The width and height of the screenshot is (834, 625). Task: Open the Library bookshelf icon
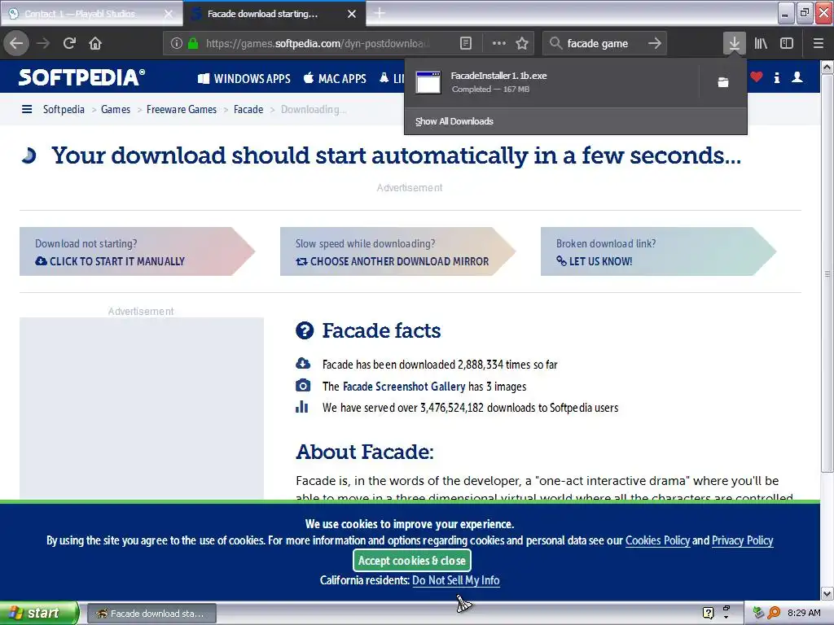(761, 43)
